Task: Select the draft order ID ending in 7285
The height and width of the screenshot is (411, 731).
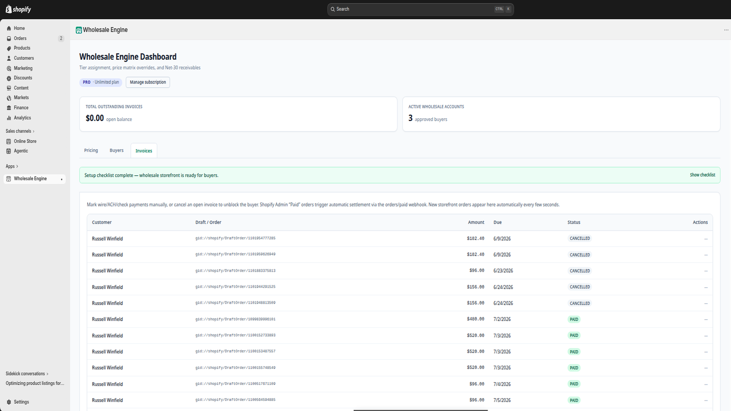Action: pos(235,238)
